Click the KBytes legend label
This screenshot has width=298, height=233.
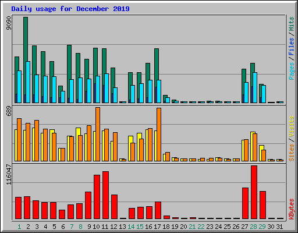(291, 209)
